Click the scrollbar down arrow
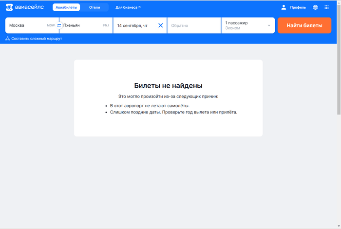Image resolution: width=341 pixels, height=229 pixels. [339, 226]
